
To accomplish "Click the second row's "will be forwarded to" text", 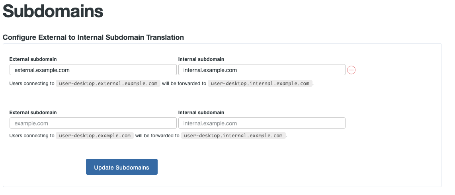I will click(x=157, y=136).
